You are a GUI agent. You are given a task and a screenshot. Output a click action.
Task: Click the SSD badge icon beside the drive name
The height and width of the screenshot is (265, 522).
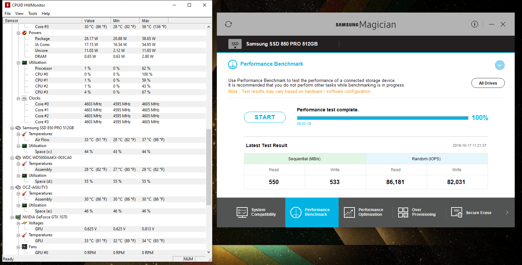click(x=235, y=44)
